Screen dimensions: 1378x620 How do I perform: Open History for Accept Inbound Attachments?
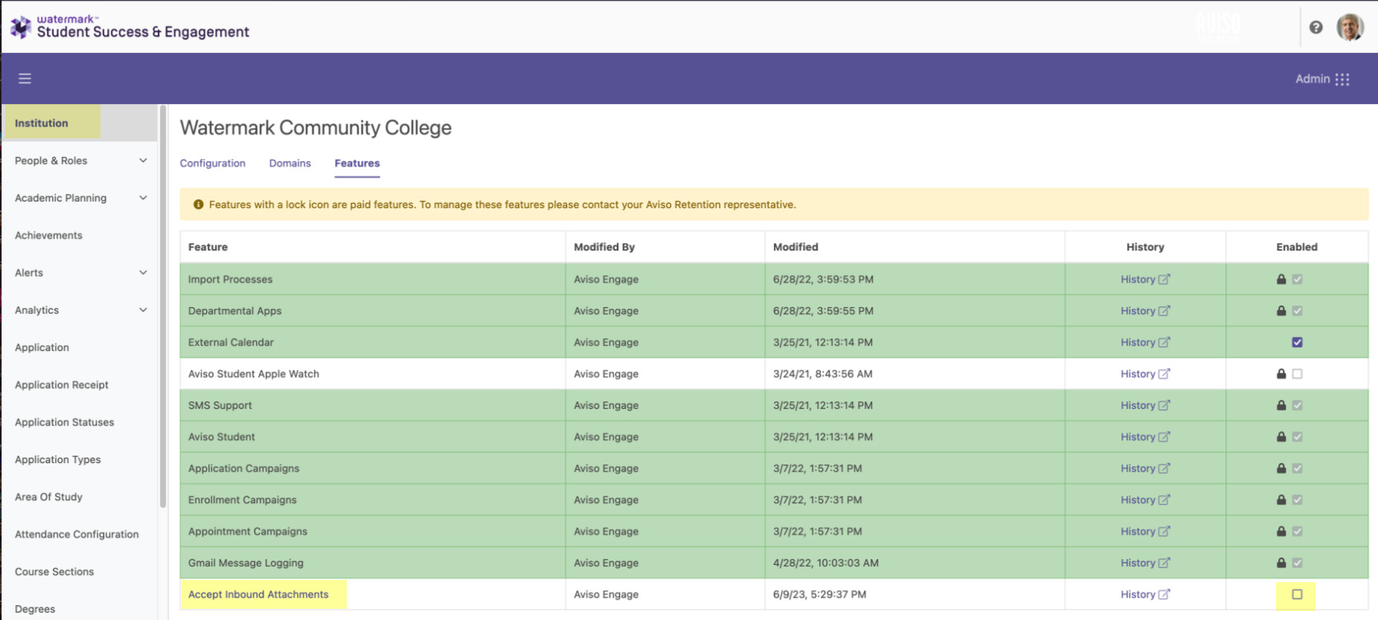coord(1145,595)
